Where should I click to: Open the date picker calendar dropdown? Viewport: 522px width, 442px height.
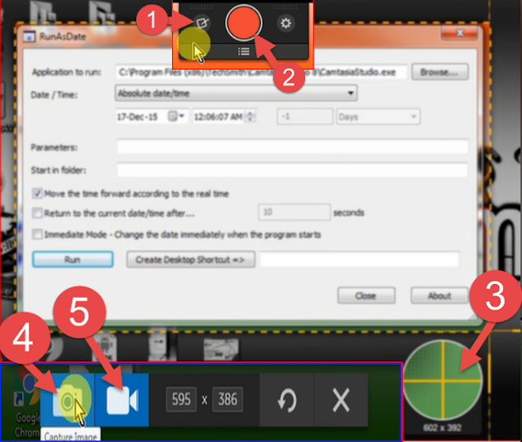click(177, 116)
